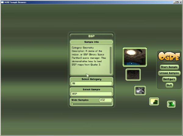Click the 1/32 sample counter field
This screenshot has height=136, width=183.
pos(106,100)
